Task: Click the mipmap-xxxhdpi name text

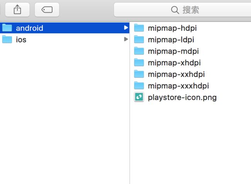Action: pyautogui.click(x=178, y=86)
